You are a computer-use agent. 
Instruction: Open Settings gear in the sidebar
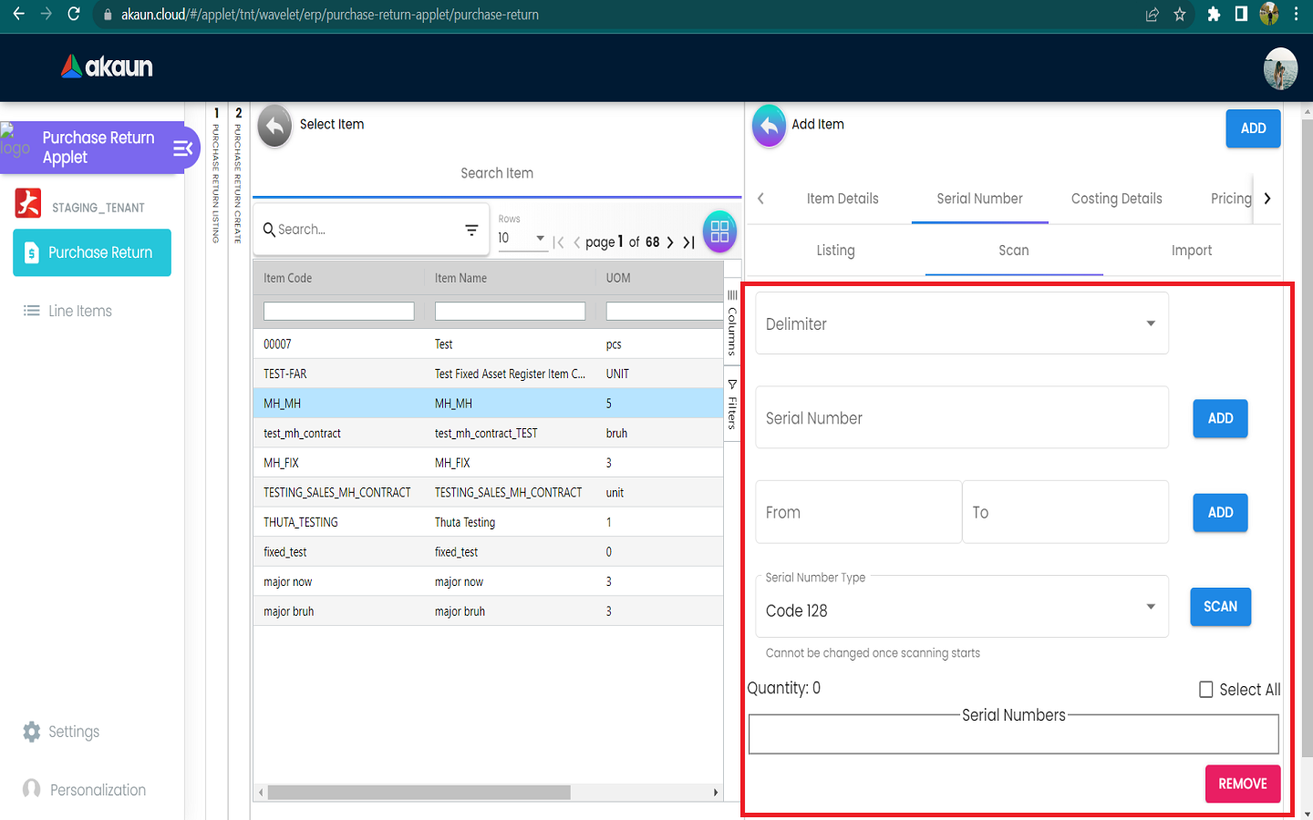32,732
